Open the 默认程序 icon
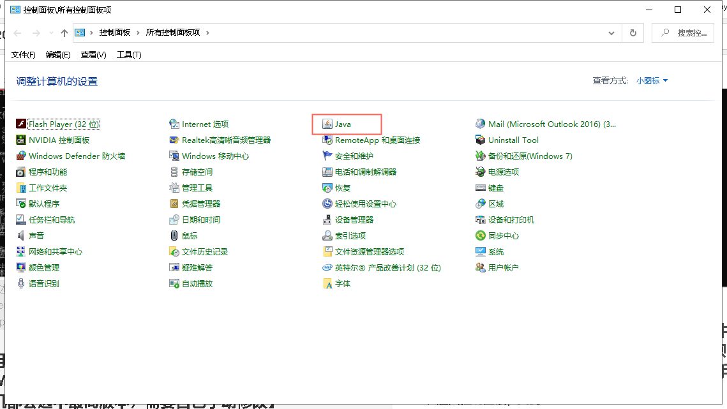 pyautogui.click(x=21, y=204)
